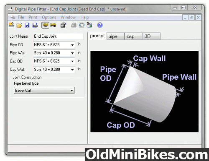This screenshot has width=209, height=161.
Task: Open help with the blue question icon
Action: tap(100, 25)
